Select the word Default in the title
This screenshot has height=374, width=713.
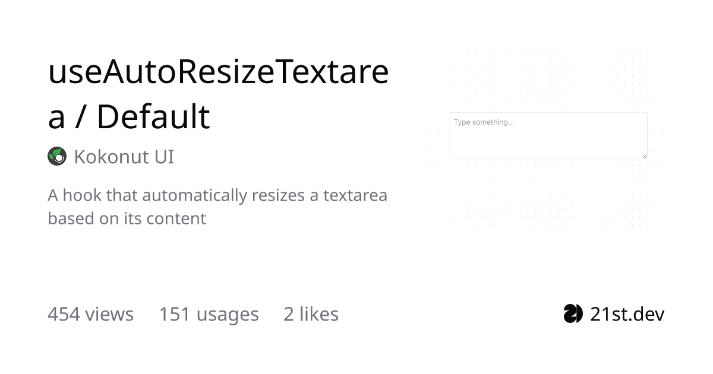tap(153, 116)
